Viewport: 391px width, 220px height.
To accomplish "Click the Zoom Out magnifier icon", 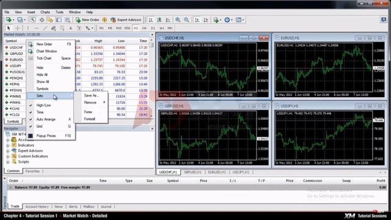I will [186, 20].
